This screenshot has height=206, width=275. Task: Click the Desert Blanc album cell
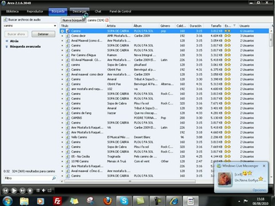click(x=142, y=137)
